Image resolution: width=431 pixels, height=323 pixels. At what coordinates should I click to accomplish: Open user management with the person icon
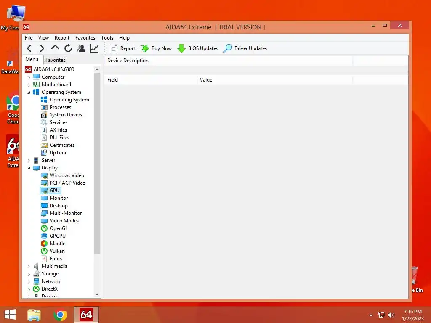coord(81,48)
